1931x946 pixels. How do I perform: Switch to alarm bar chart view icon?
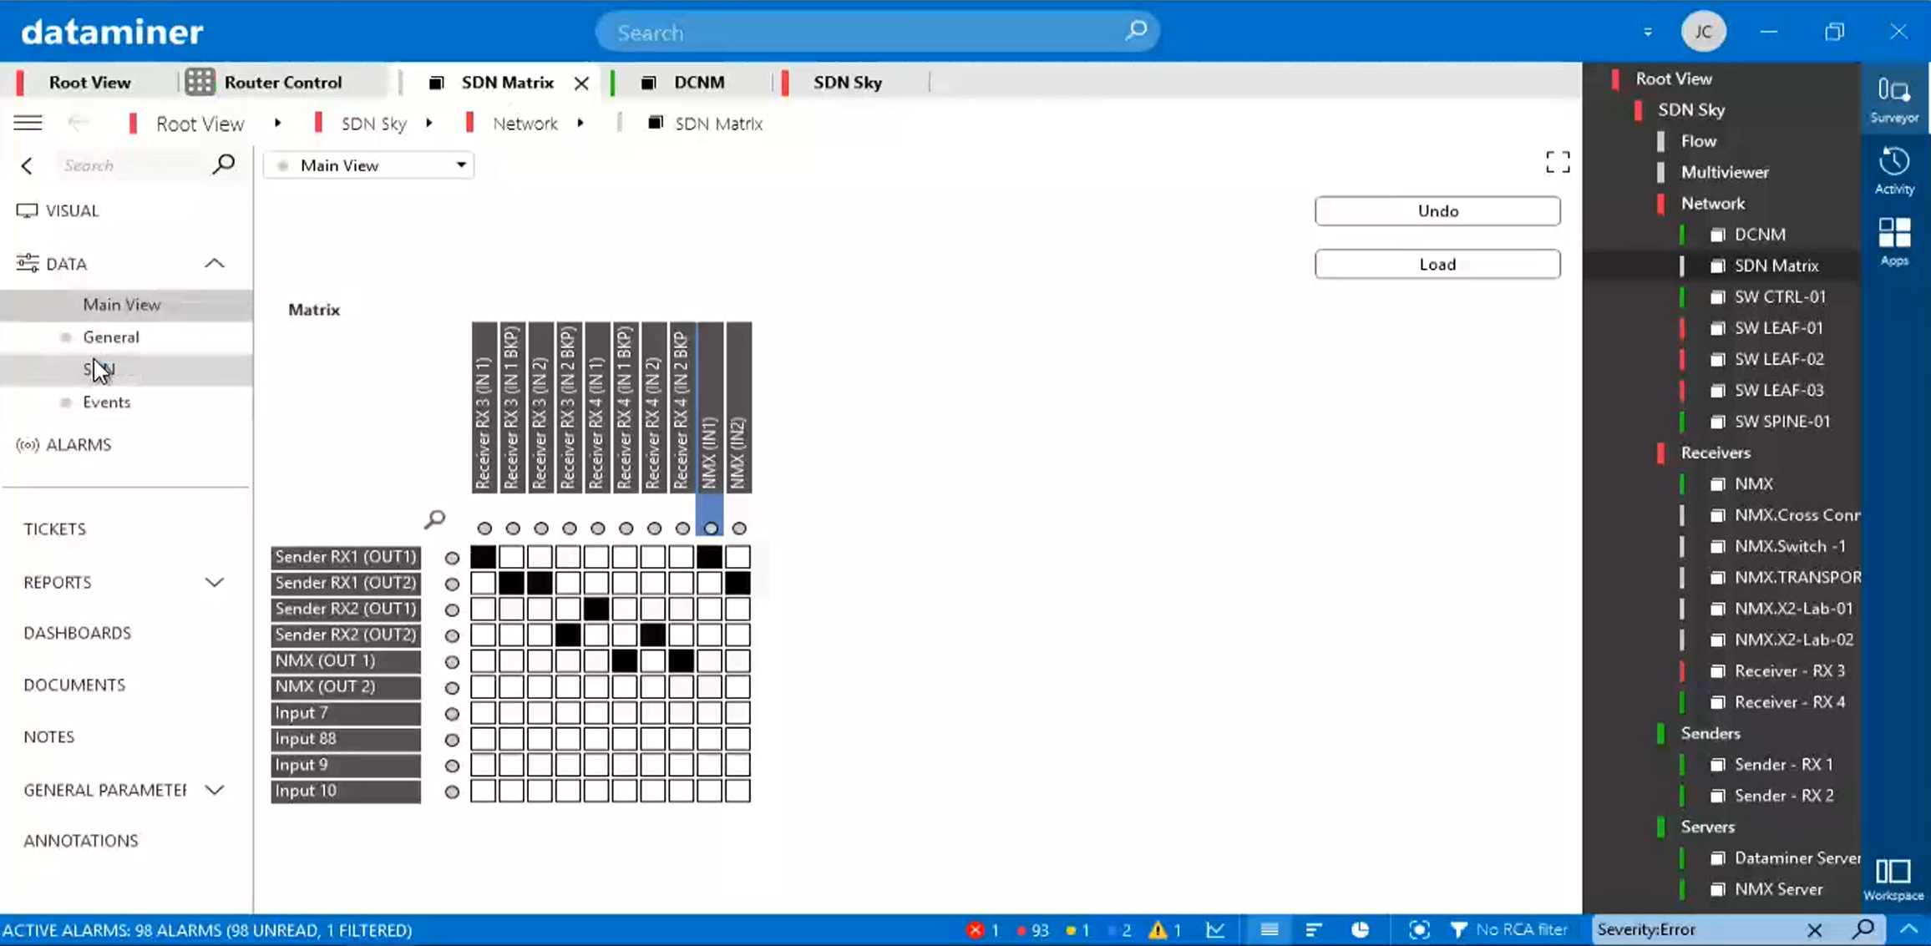point(1314,929)
